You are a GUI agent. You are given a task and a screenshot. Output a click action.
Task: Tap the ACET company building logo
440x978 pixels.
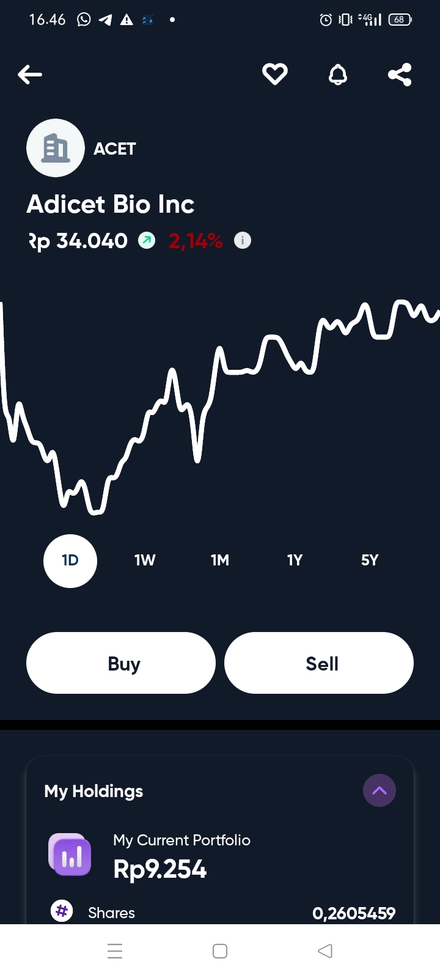pos(56,148)
